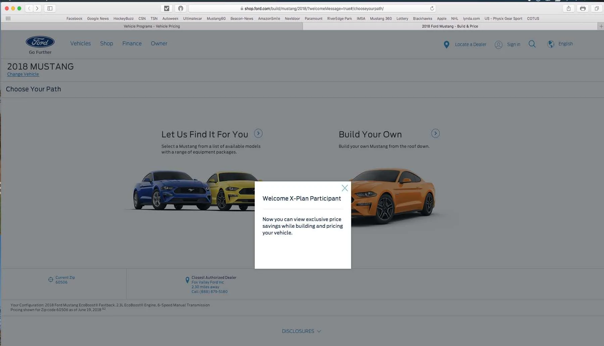Close the Welcome X-Plan Participant popup

(345, 188)
